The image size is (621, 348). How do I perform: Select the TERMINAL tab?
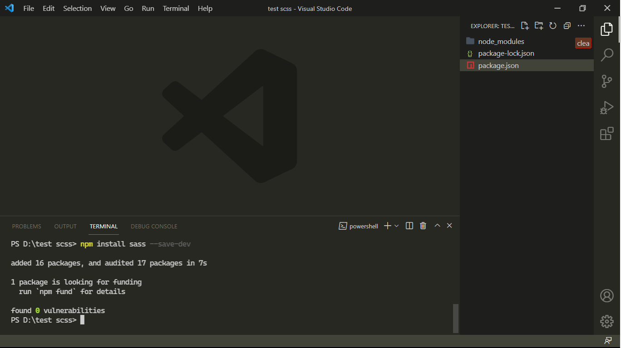pos(103,226)
